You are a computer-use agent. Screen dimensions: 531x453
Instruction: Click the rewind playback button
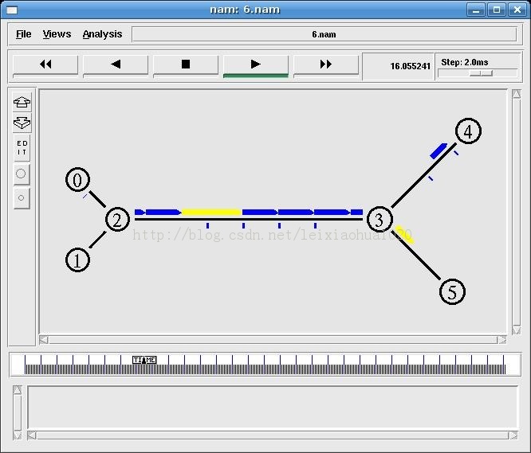click(45, 64)
